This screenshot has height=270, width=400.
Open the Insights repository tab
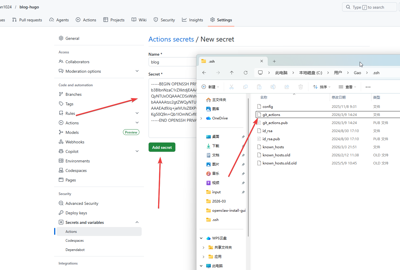[x=192, y=20]
